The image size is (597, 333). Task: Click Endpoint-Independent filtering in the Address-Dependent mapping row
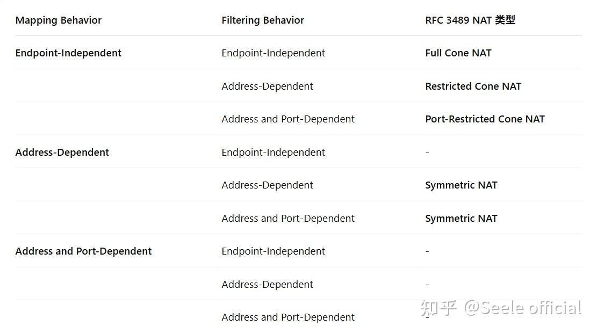[273, 153]
